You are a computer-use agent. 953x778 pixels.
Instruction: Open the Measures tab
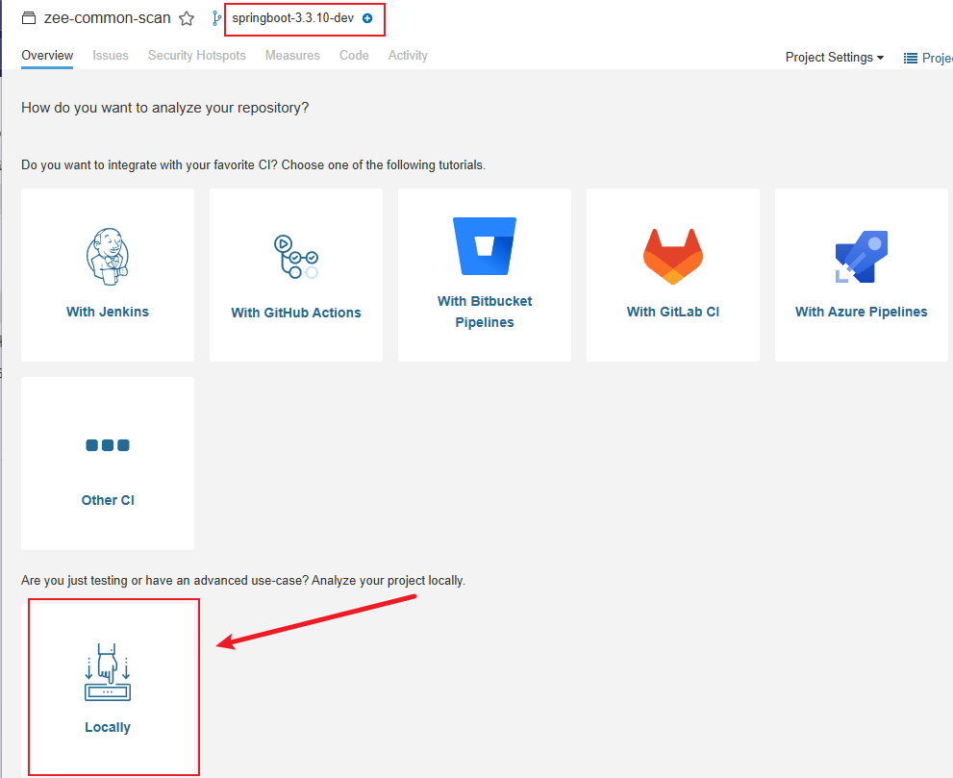pos(292,56)
